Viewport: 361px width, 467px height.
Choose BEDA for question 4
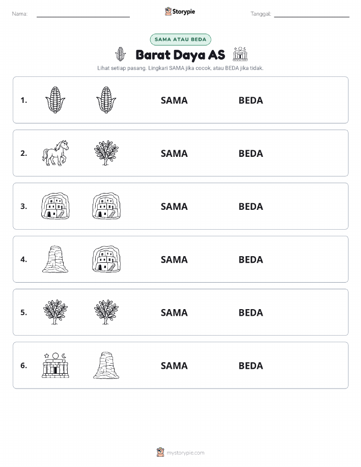(251, 259)
